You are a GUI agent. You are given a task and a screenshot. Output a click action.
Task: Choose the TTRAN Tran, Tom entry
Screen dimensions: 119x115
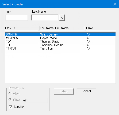click(60, 48)
